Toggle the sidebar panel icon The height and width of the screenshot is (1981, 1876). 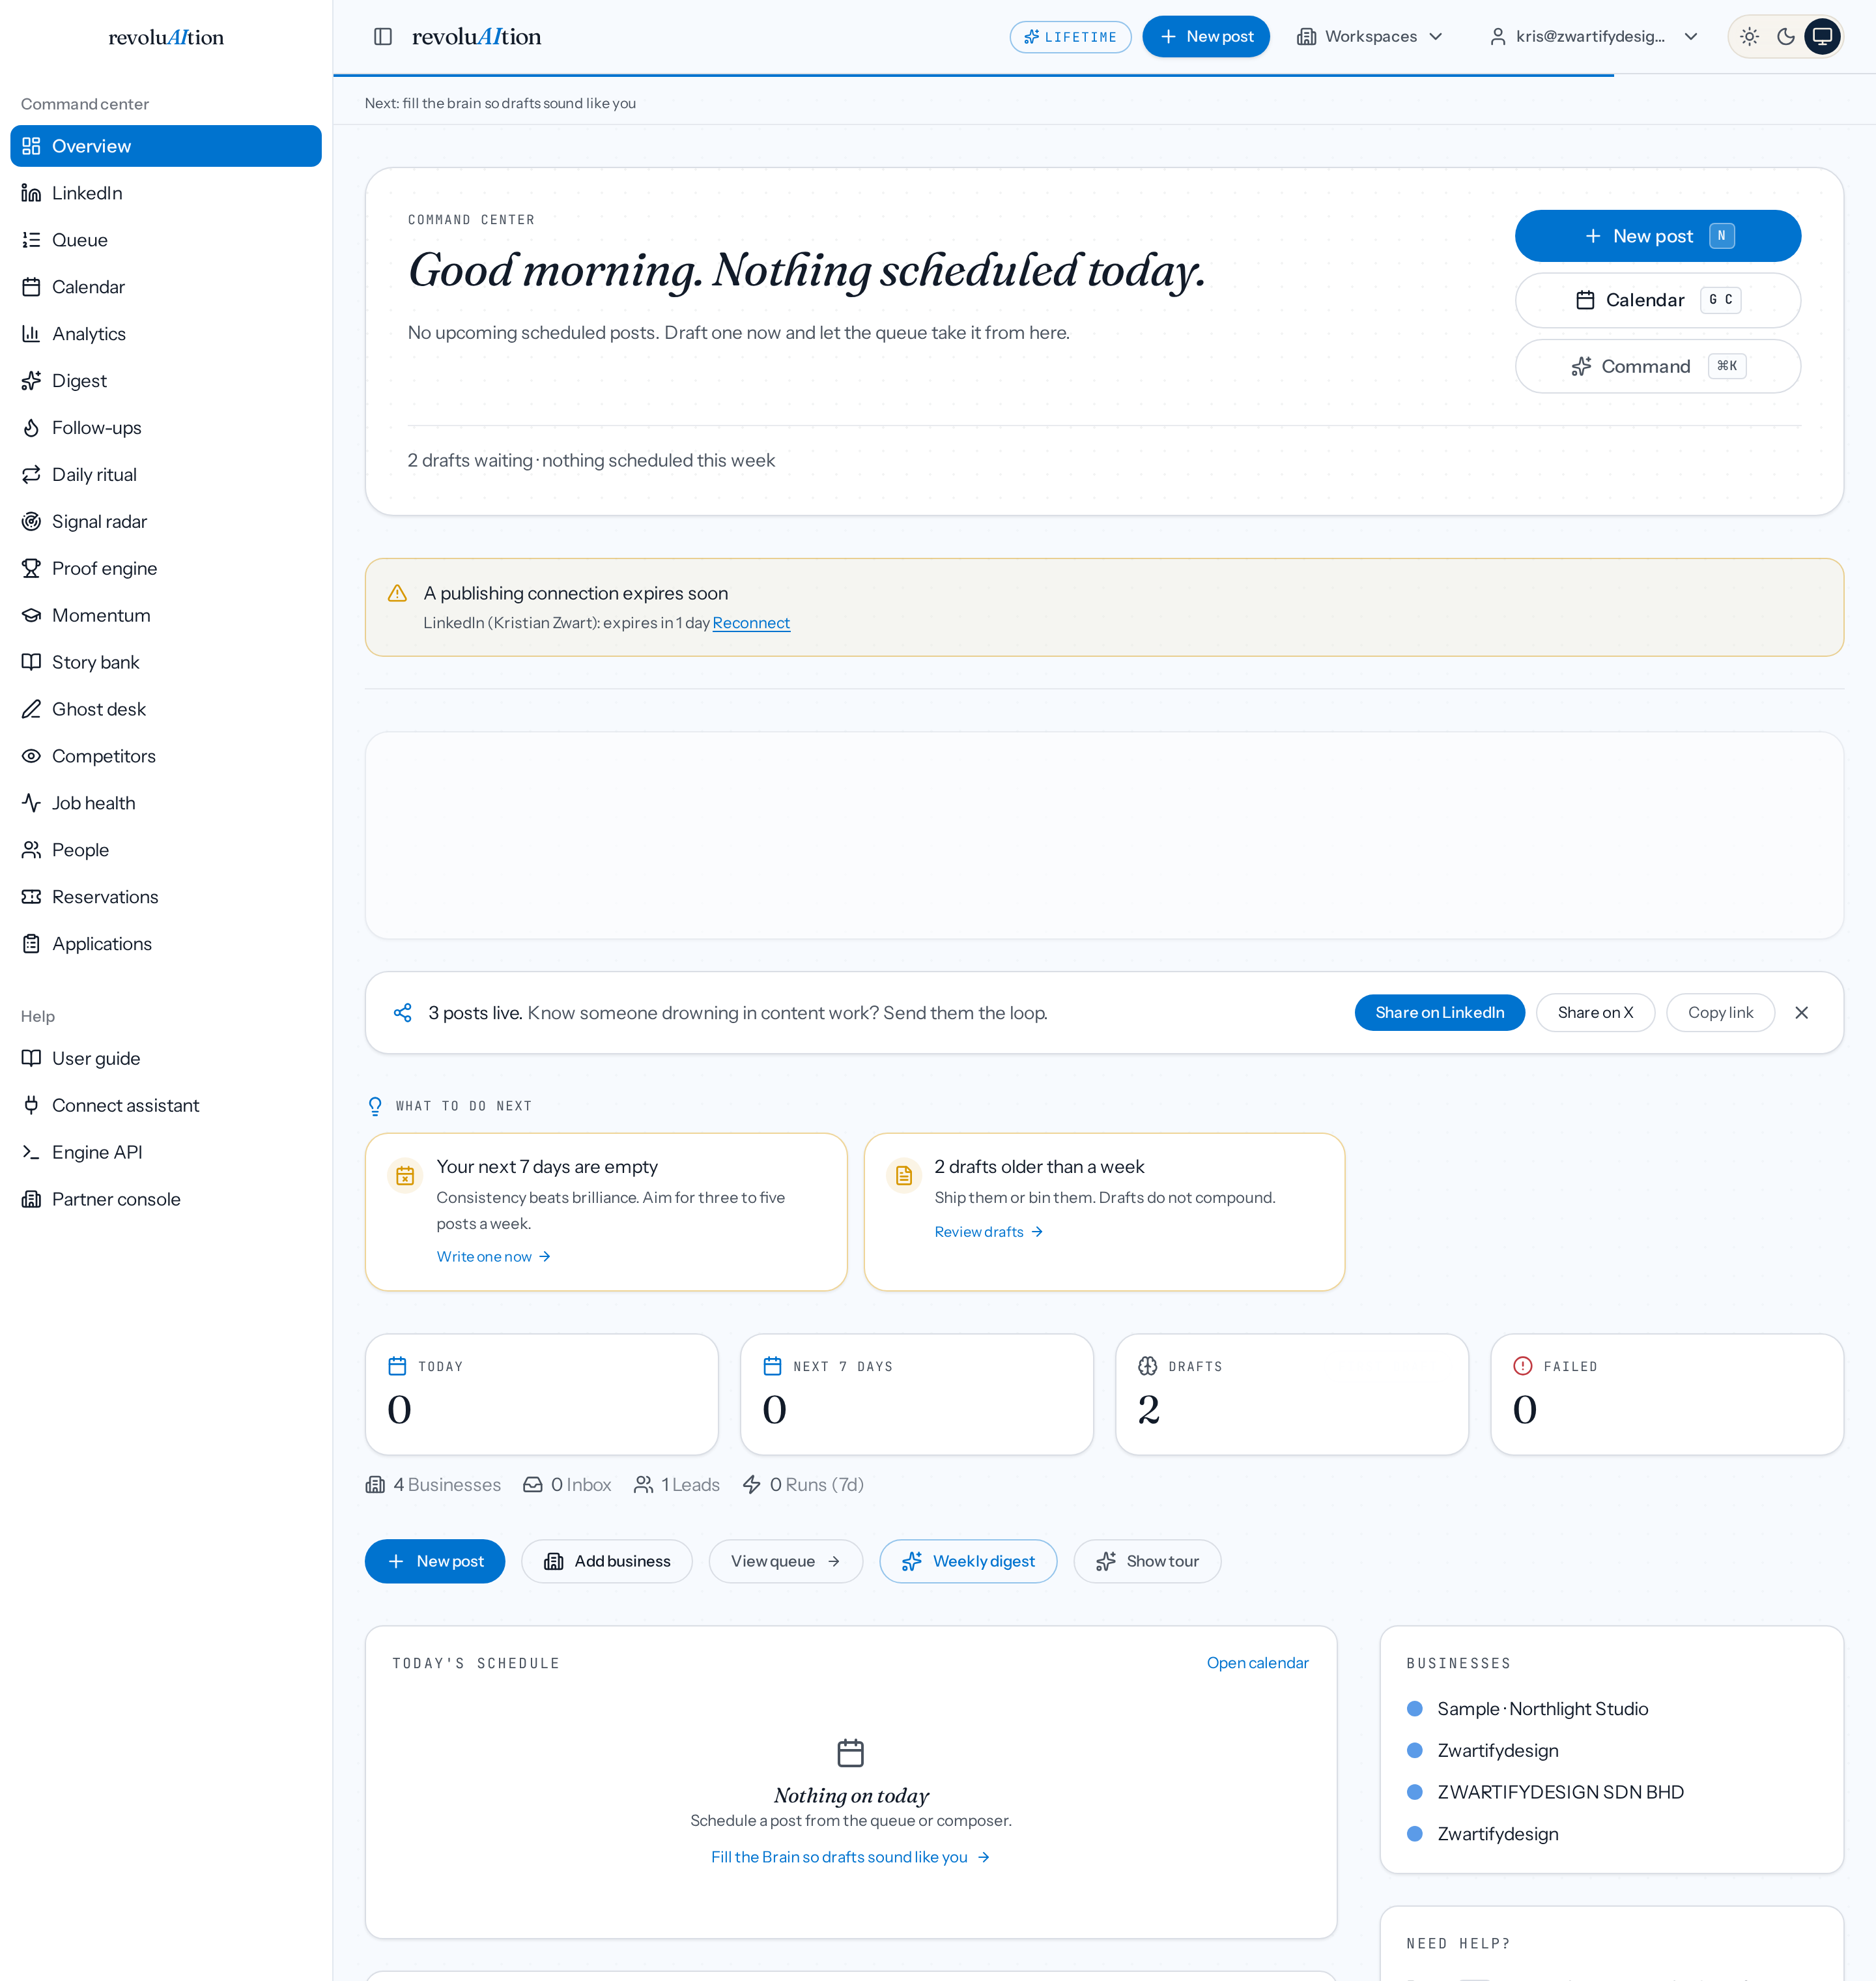[x=383, y=37]
